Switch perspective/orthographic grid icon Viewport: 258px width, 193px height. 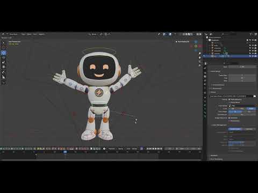[x=200, y=65]
